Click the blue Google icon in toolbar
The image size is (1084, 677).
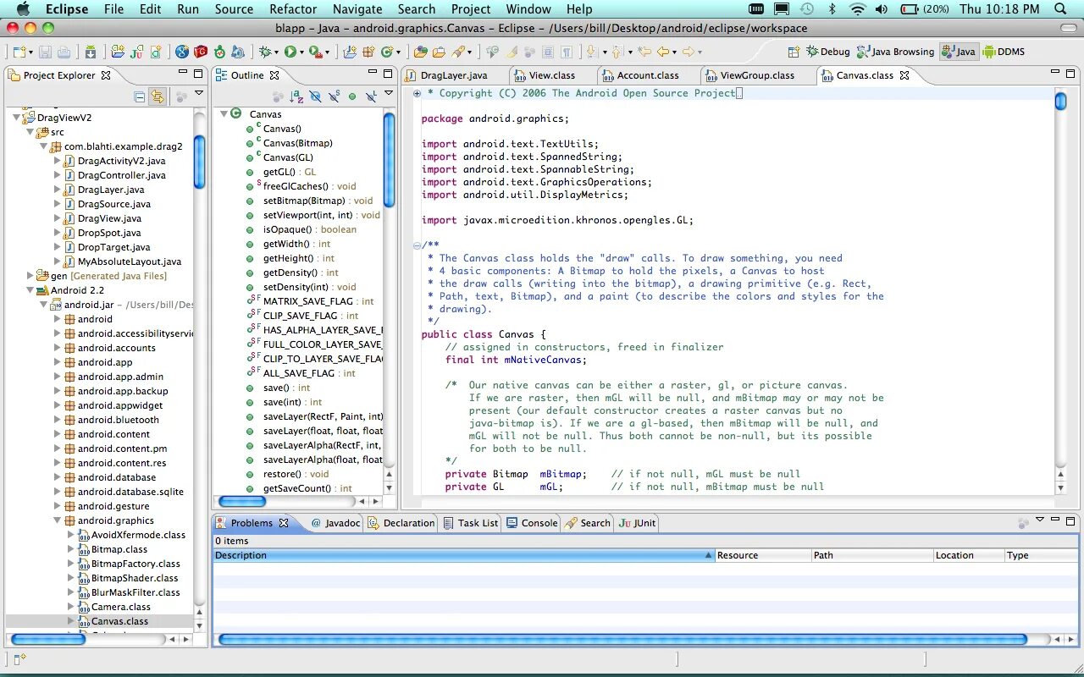(x=182, y=52)
